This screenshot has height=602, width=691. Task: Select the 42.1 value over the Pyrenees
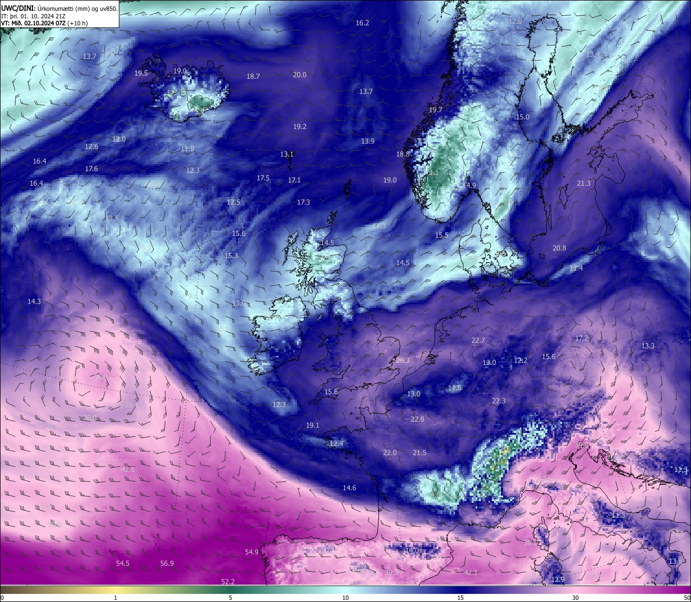pyautogui.click(x=471, y=573)
